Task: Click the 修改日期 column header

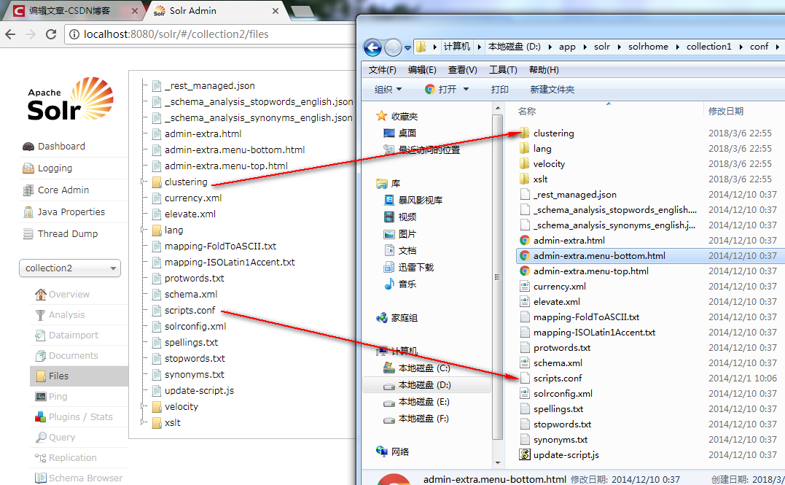Action: pos(725,112)
